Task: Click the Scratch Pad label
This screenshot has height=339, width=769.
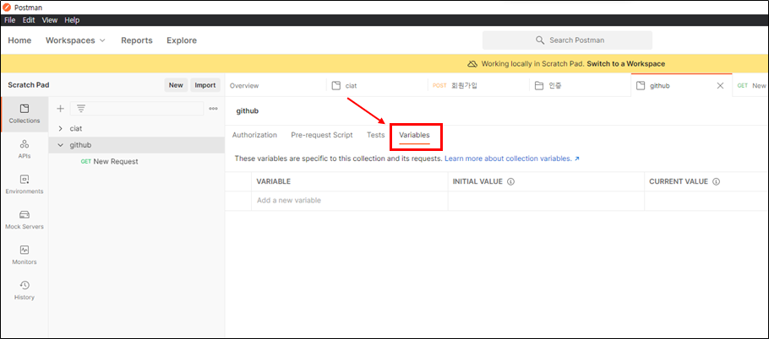Action: pyautogui.click(x=29, y=85)
